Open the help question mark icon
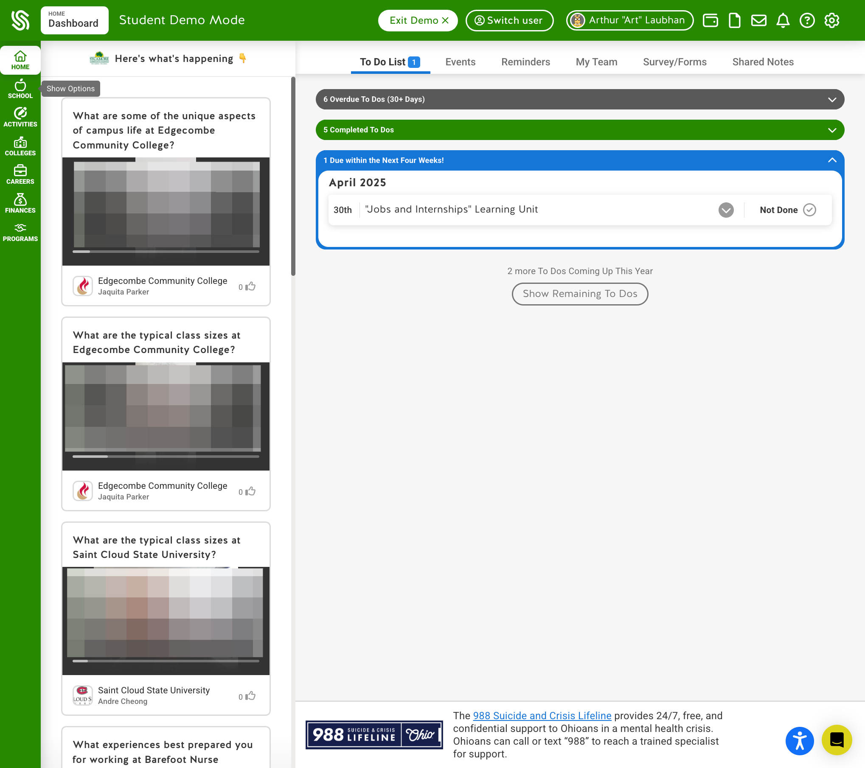 [807, 20]
